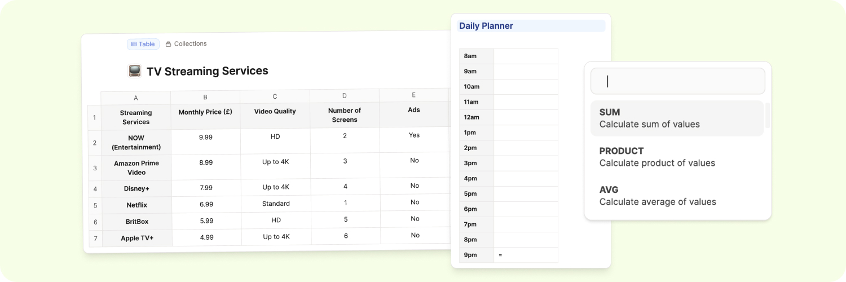Viewport: 846px width, 282px height.
Task: Select the SUM function option
Action: click(677, 118)
